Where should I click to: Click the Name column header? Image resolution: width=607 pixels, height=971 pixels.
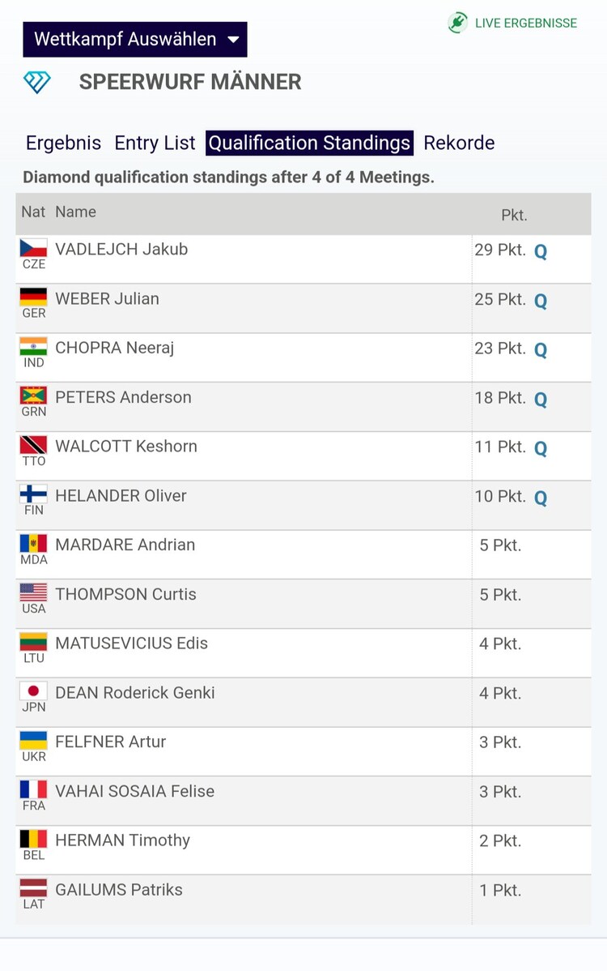click(x=75, y=212)
